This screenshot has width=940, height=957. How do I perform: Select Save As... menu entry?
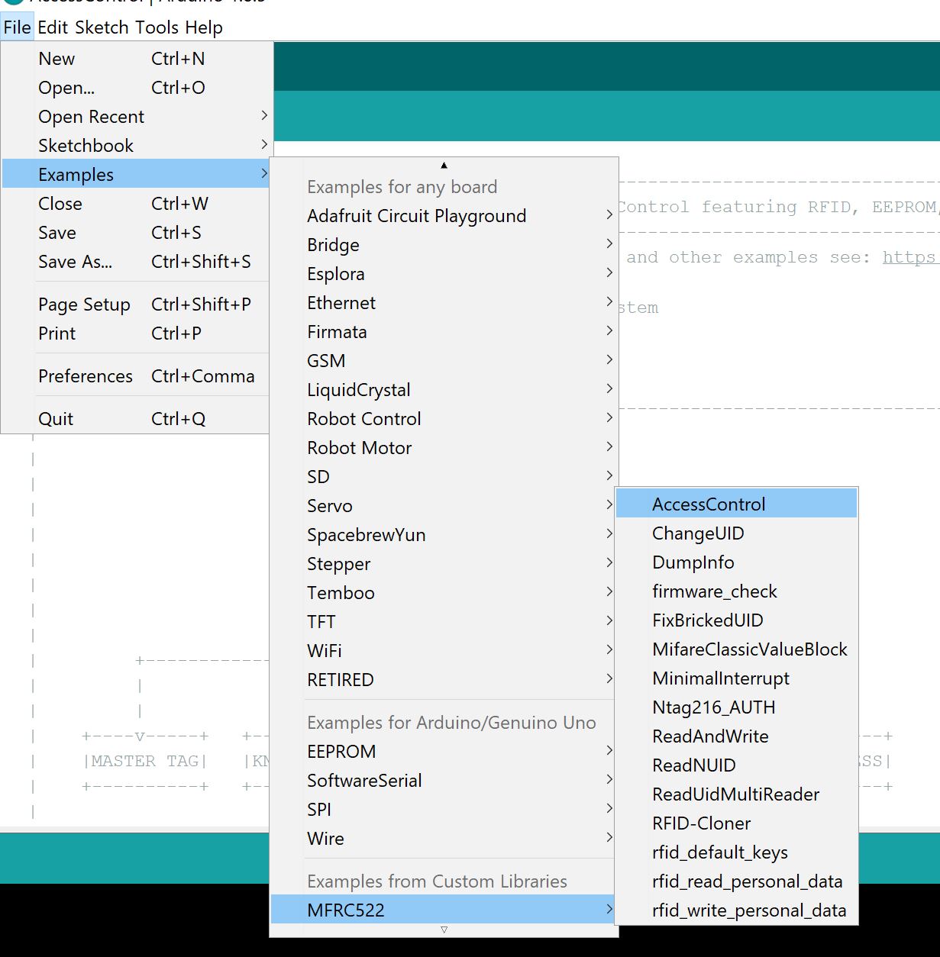pyautogui.click(x=137, y=262)
